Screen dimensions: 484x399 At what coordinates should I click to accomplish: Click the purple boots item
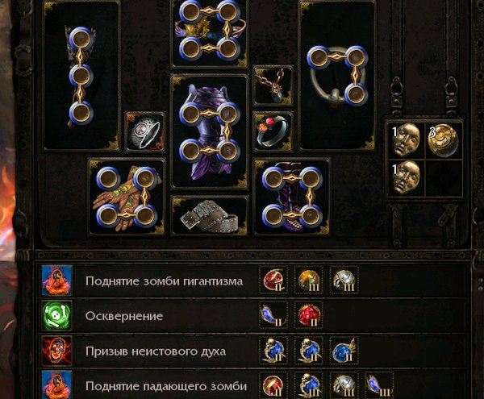(x=292, y=197)
